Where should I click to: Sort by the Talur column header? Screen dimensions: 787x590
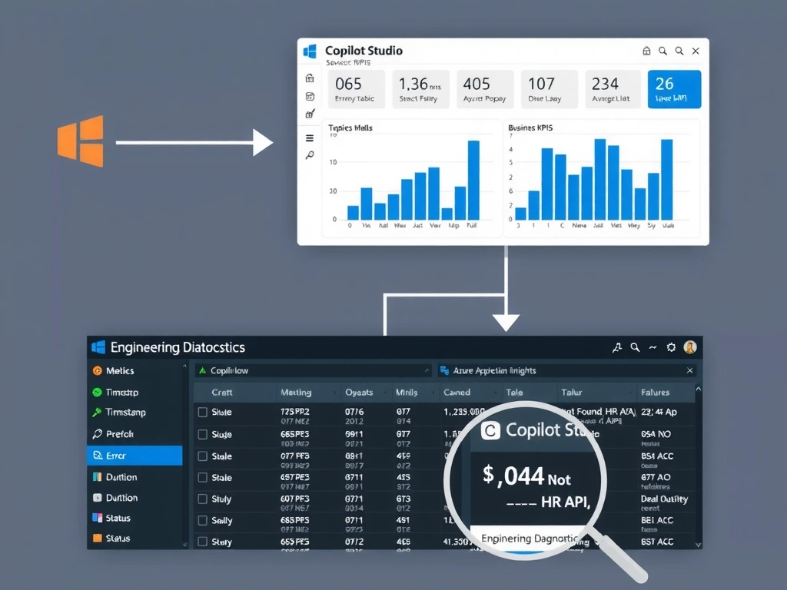pos(595,393)
